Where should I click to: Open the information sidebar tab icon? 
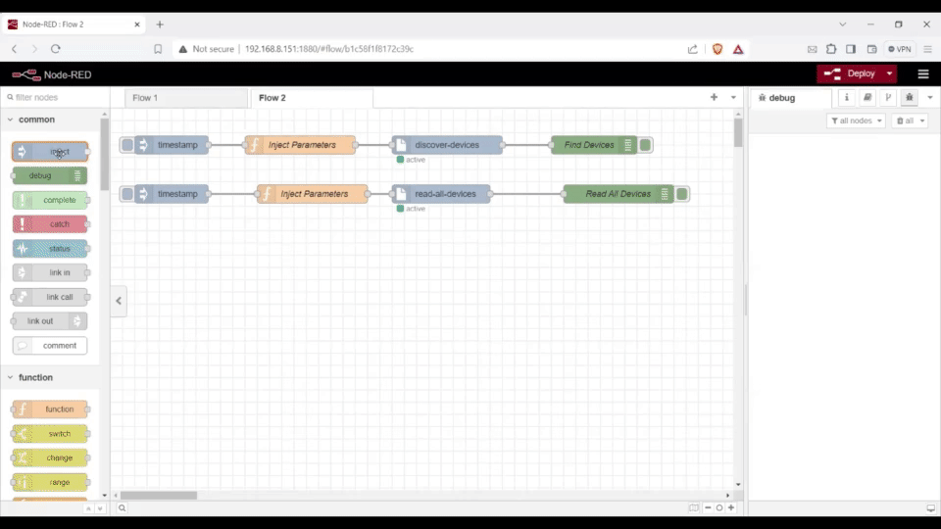pyautogui.click(x=847, y=98)
